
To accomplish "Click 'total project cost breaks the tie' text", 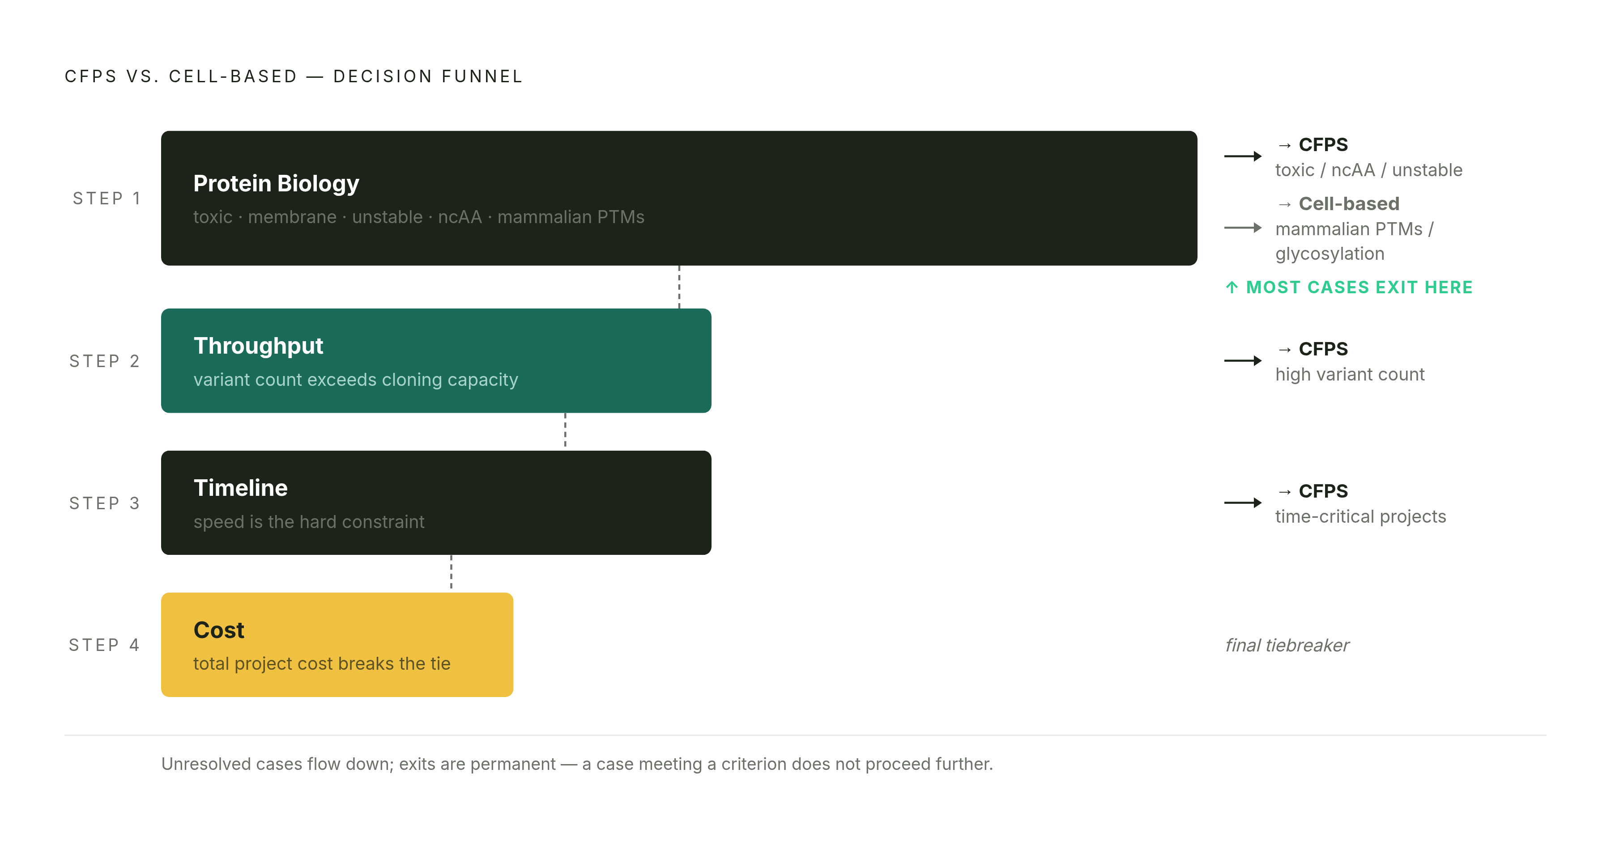I will 321,664.
